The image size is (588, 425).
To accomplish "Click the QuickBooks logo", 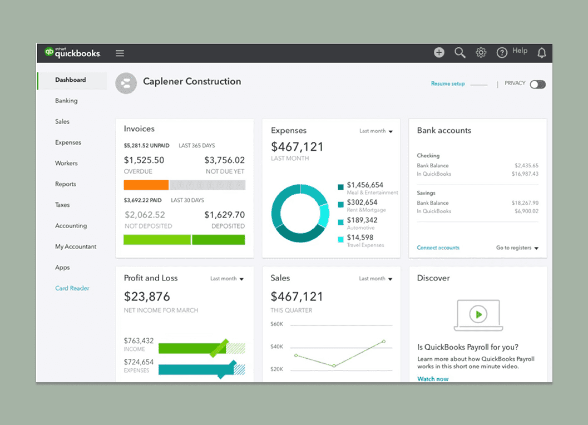I will pos(72,53).
